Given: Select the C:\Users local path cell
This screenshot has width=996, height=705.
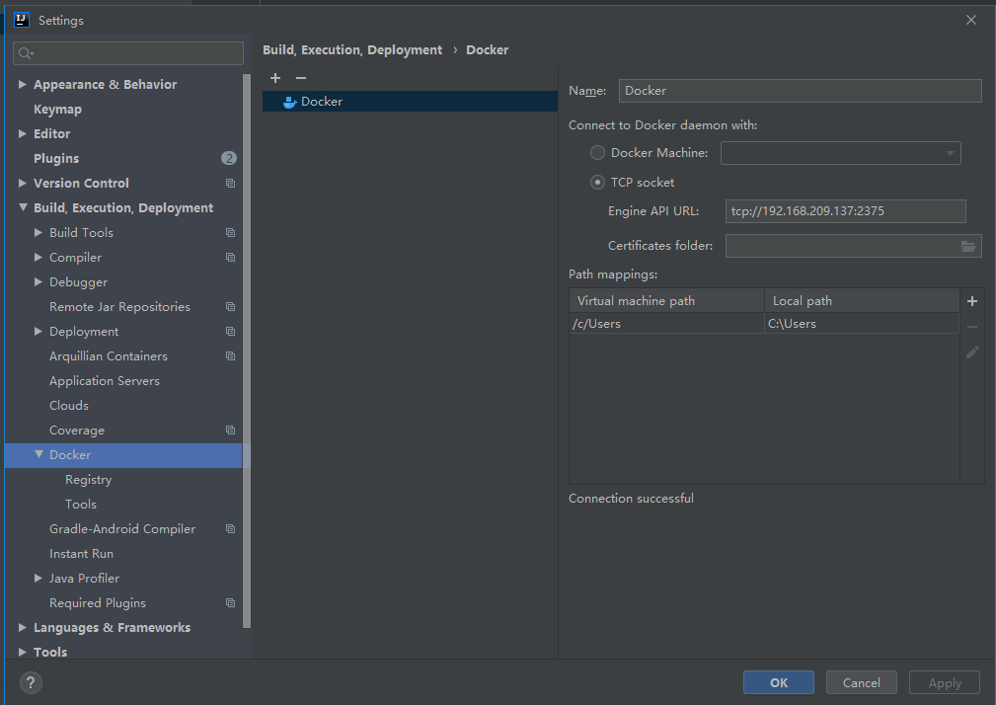Looking at the screenshot, I should (862, 323).
